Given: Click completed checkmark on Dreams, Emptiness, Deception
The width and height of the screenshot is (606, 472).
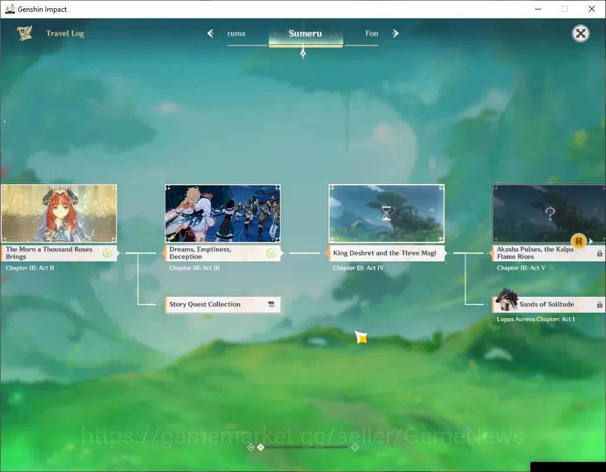Looking at the screenshot, I should pyautogui.click(x=271, y=253).
